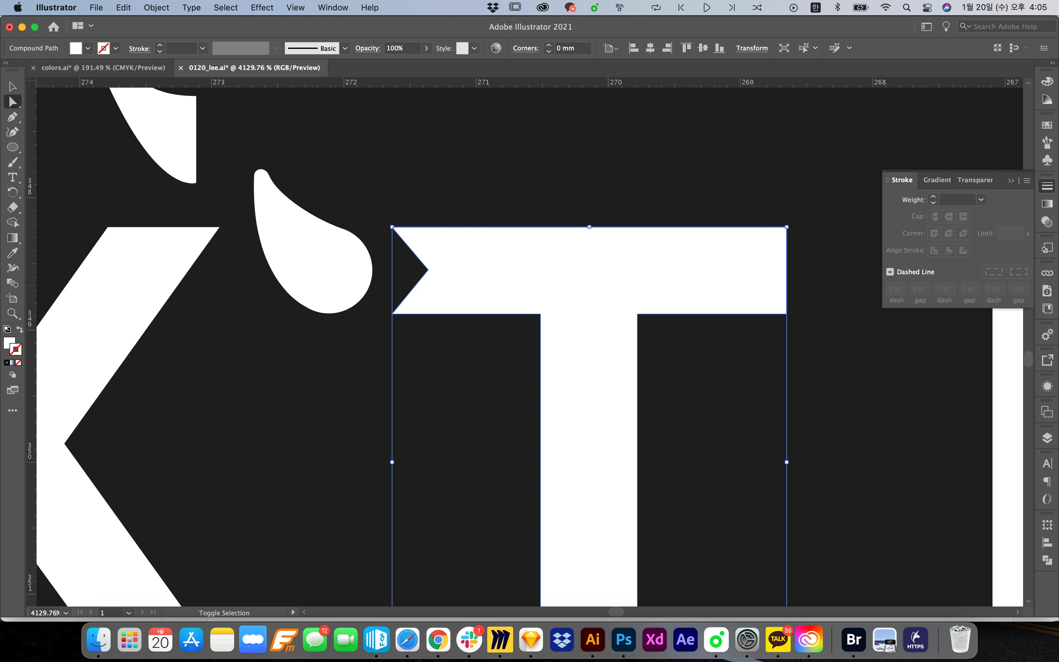Enable the Dashed Line checkbox

pyautogui.click(x=890, y=272)
